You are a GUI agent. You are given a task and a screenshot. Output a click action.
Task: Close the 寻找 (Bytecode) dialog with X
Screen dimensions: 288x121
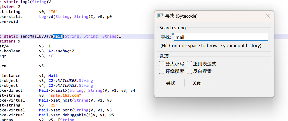click(x=267, y=16)
